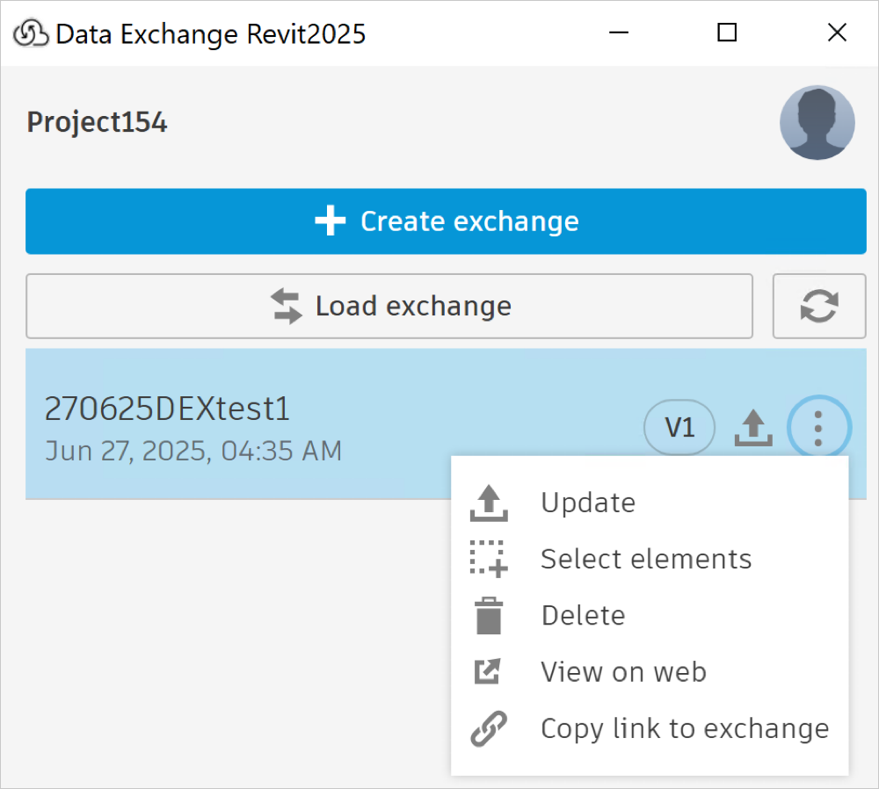Select the 270625DEXtest1 exchange name
The height and width of the screenshot is (789, 879).
coord(167,409)
